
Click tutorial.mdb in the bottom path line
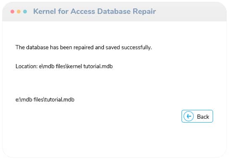pyautogui.click(x=60, y=100)
